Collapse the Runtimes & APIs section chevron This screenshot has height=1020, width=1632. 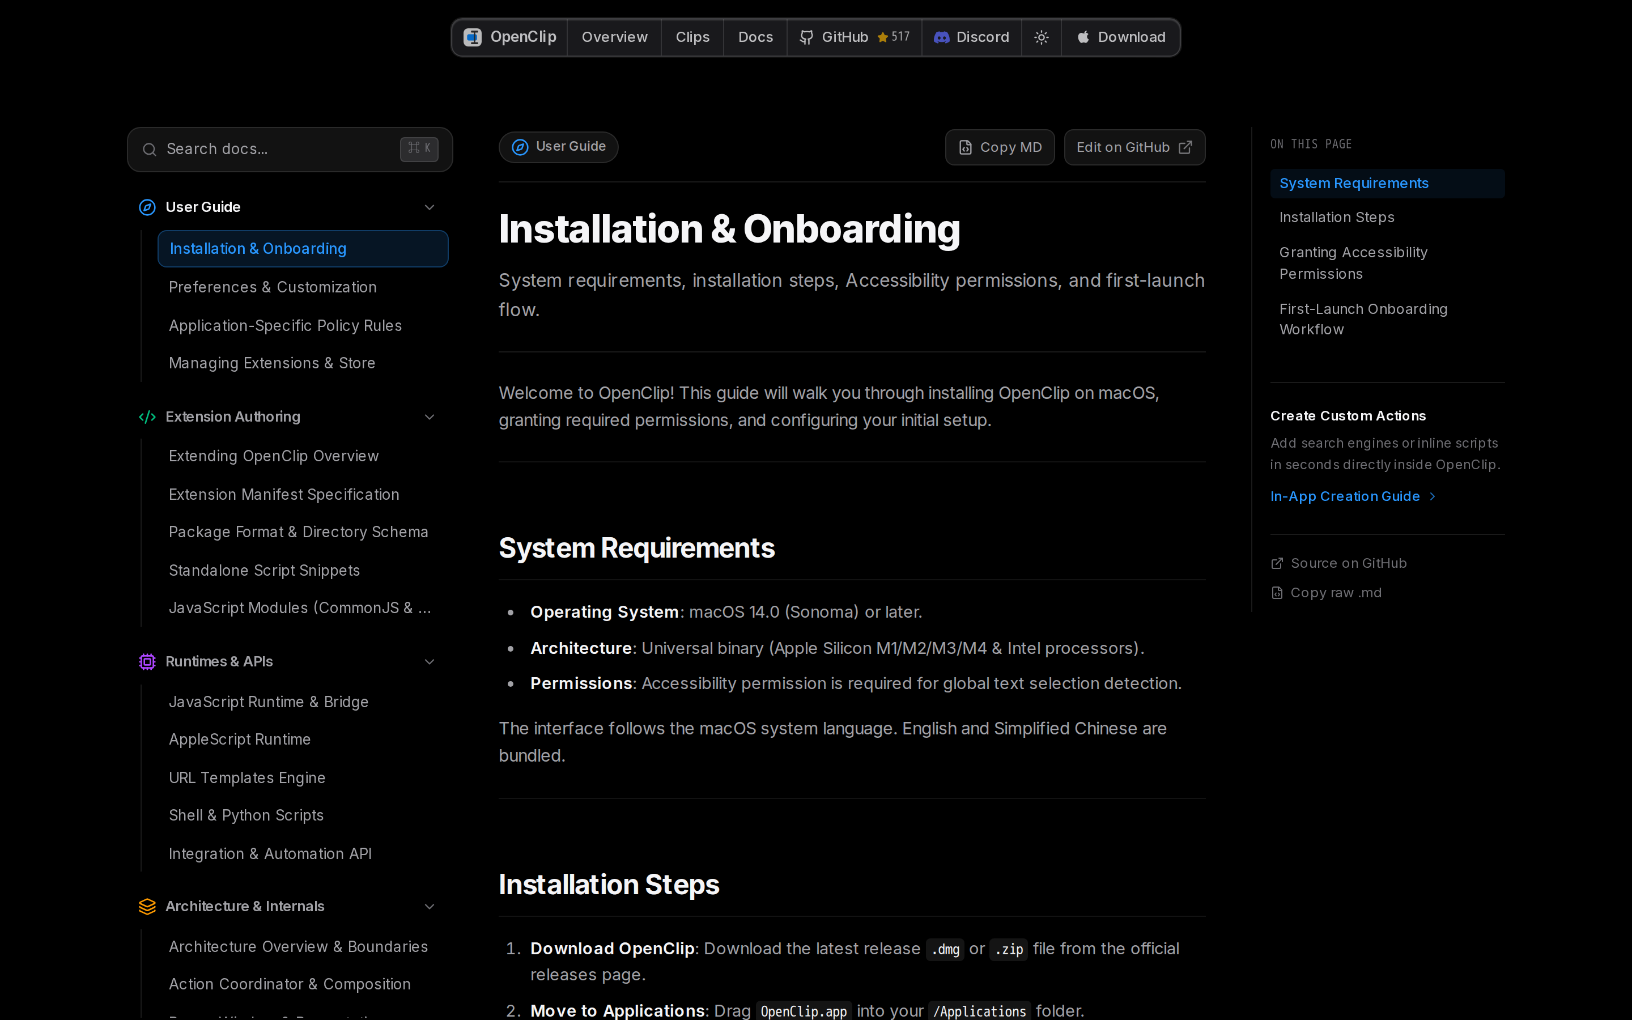(430, 662)
